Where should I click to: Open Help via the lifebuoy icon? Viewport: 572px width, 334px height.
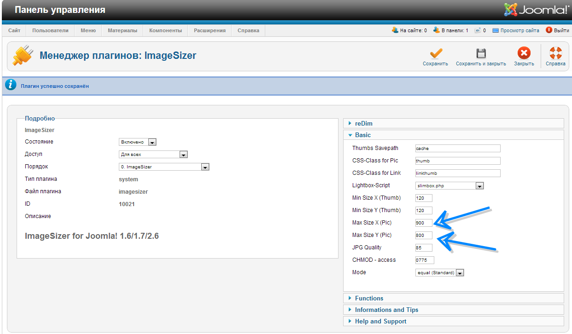pos(555,53)
